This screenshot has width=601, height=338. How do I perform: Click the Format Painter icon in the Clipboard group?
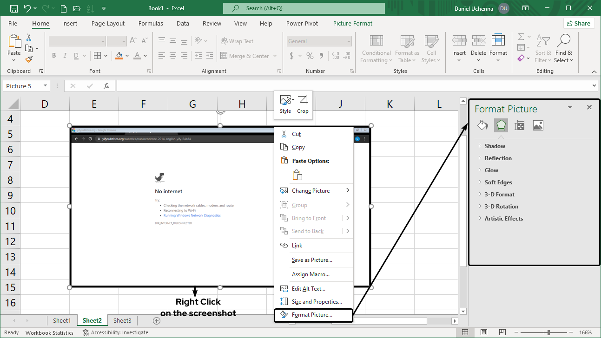point(28,59)
